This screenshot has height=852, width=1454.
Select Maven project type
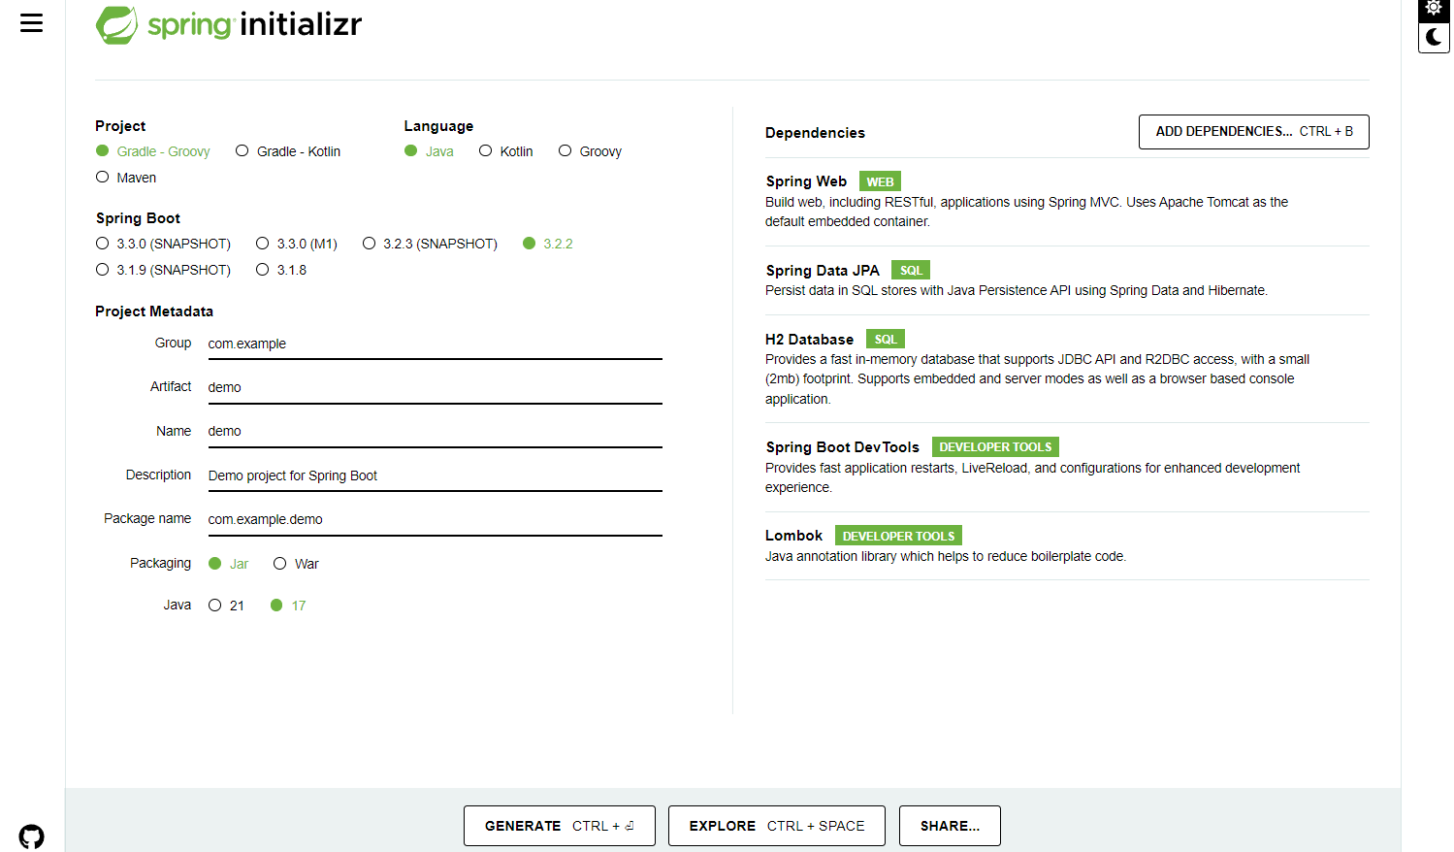[126, 178]
